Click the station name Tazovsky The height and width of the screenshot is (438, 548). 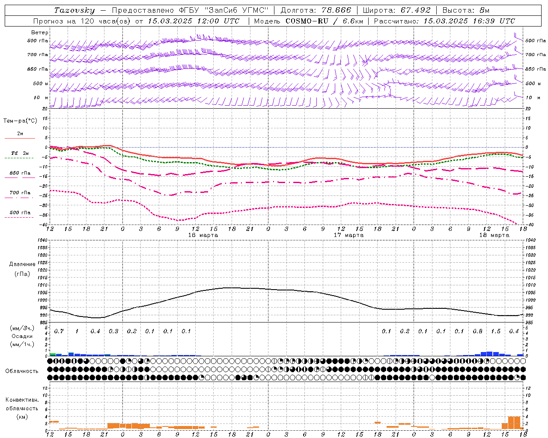(x=74, y=10)
